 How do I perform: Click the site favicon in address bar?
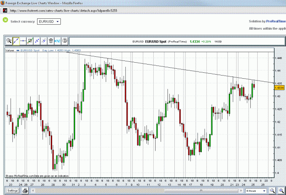click(5, 11)
